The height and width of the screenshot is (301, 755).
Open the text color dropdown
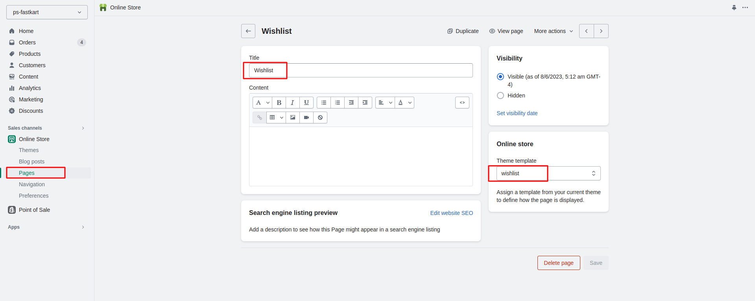(x=404, y=103)
